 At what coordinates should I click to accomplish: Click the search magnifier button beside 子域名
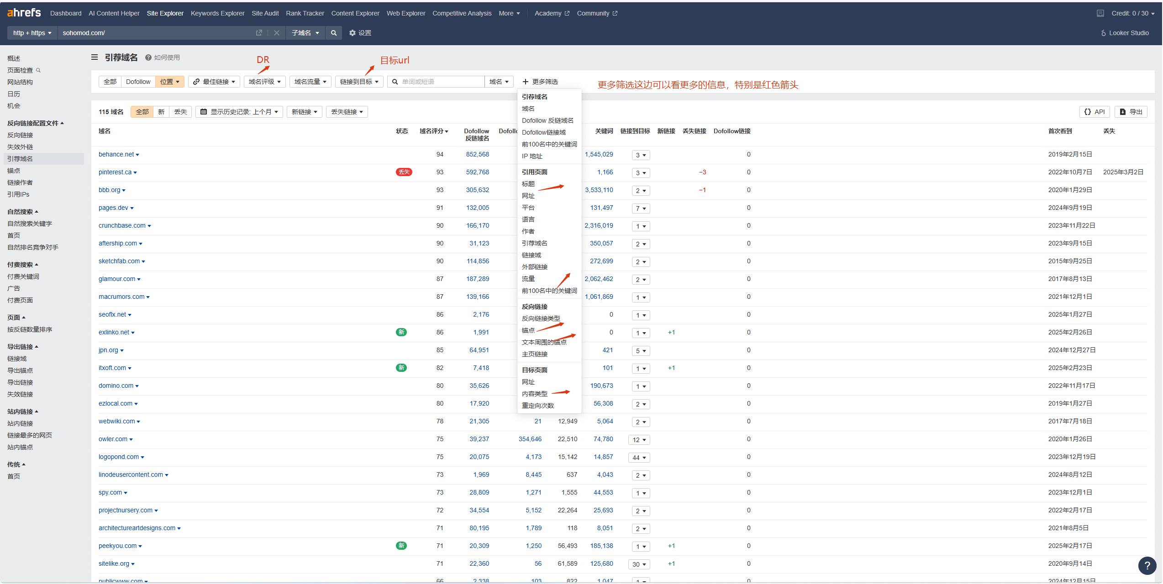334,33
